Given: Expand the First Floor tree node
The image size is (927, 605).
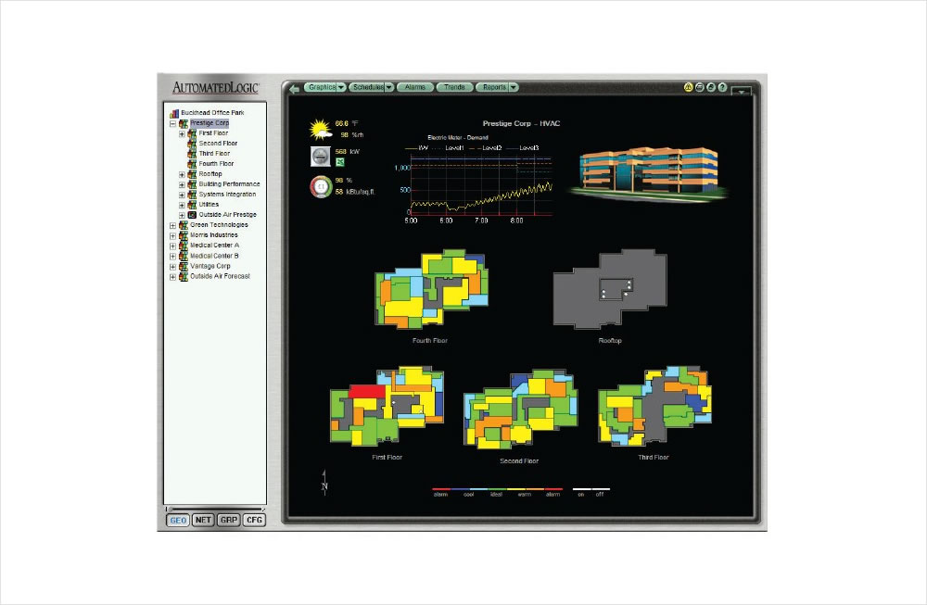Looking at the screenshot, I should click(182, 134).
